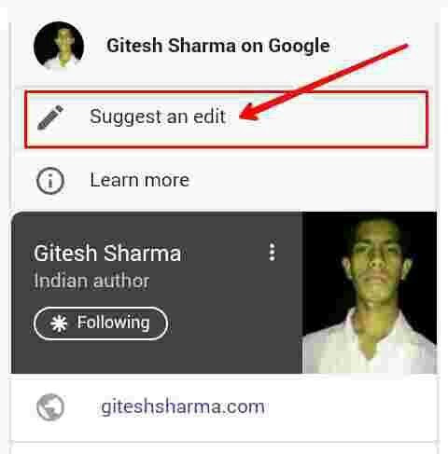Image resolution: width=448 pixels, height=454 pixels.
Task: Click blank area of Learn more row
Action: coord(311,181)
